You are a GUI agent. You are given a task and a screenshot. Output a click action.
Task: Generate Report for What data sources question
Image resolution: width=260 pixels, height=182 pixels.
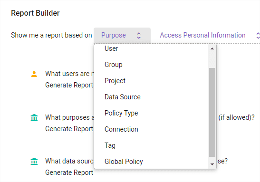(x=69, y=172)
